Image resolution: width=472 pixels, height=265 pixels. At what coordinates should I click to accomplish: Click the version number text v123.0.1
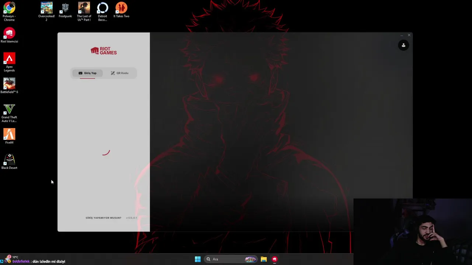click(131, 218)
